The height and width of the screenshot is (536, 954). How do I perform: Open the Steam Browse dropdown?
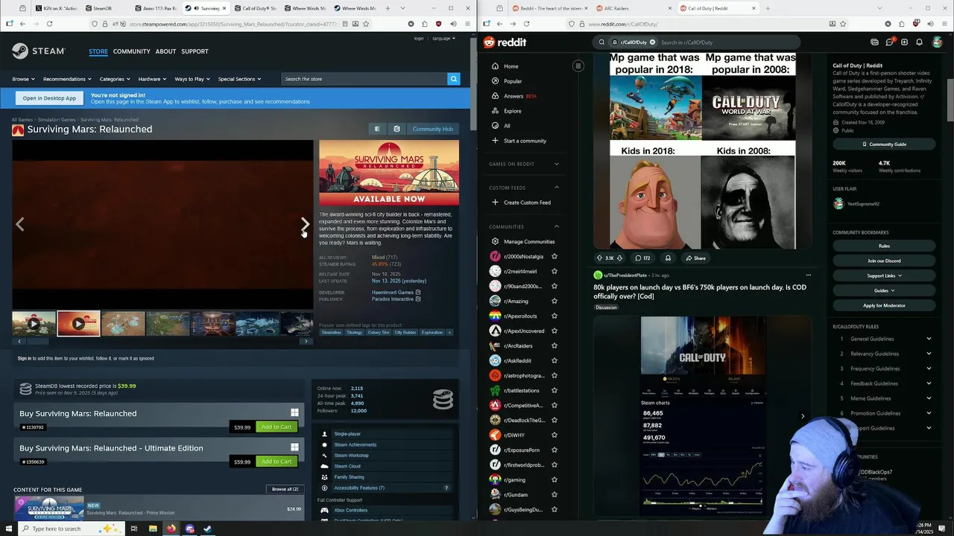23,79
